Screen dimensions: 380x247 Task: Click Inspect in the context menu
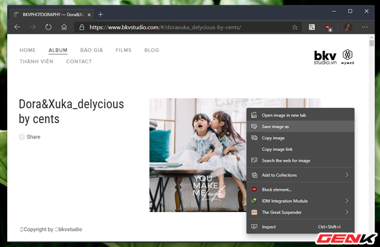tap(268, 227)
